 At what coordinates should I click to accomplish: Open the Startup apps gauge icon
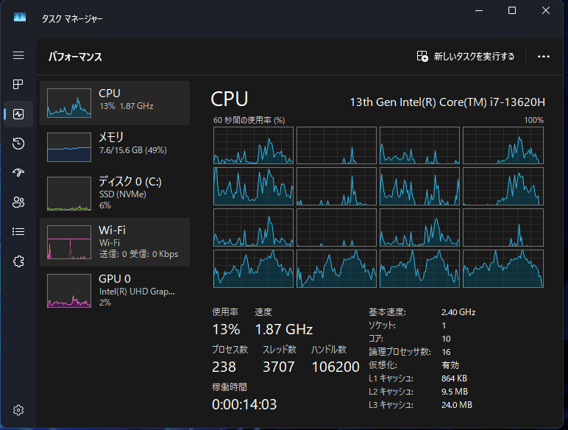[18, 172]
